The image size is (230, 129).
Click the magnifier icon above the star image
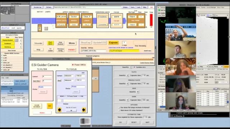pyautogui.click(x=198, y=15)
